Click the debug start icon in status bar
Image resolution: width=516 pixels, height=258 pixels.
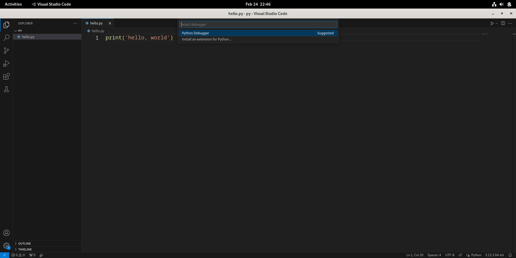point(41,255)
